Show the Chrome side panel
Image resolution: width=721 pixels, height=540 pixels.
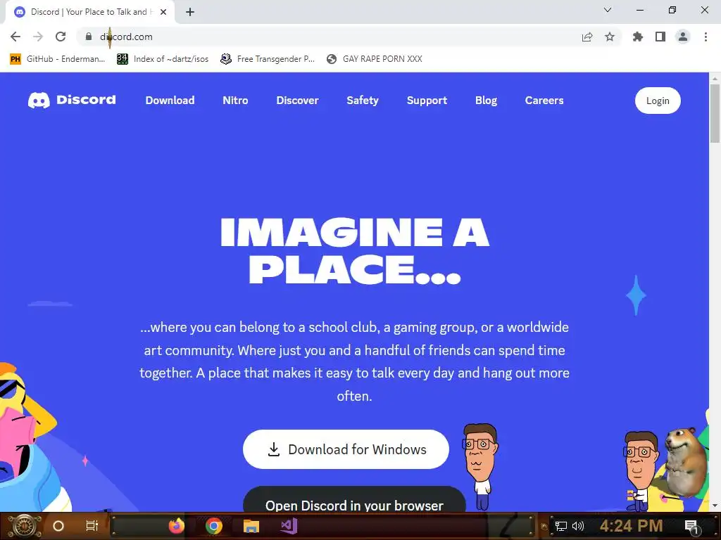660,37
